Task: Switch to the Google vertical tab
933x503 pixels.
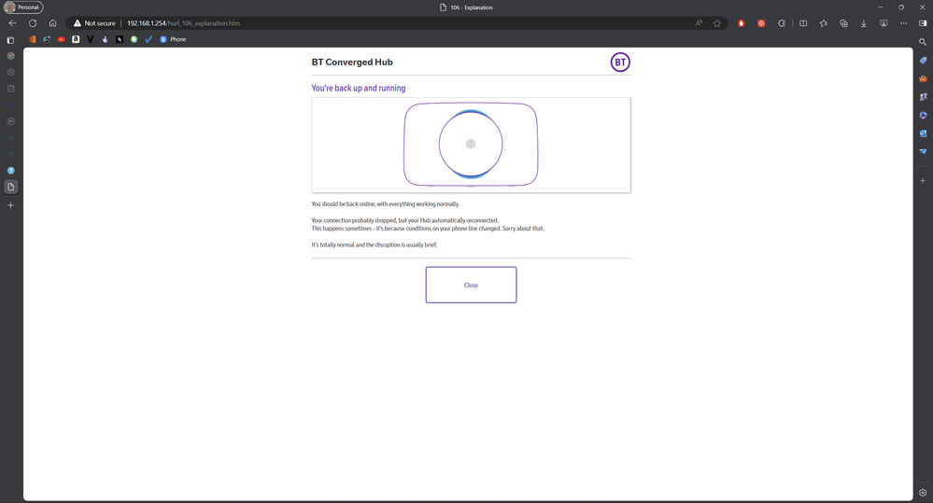Action: [x=10, y=56]
